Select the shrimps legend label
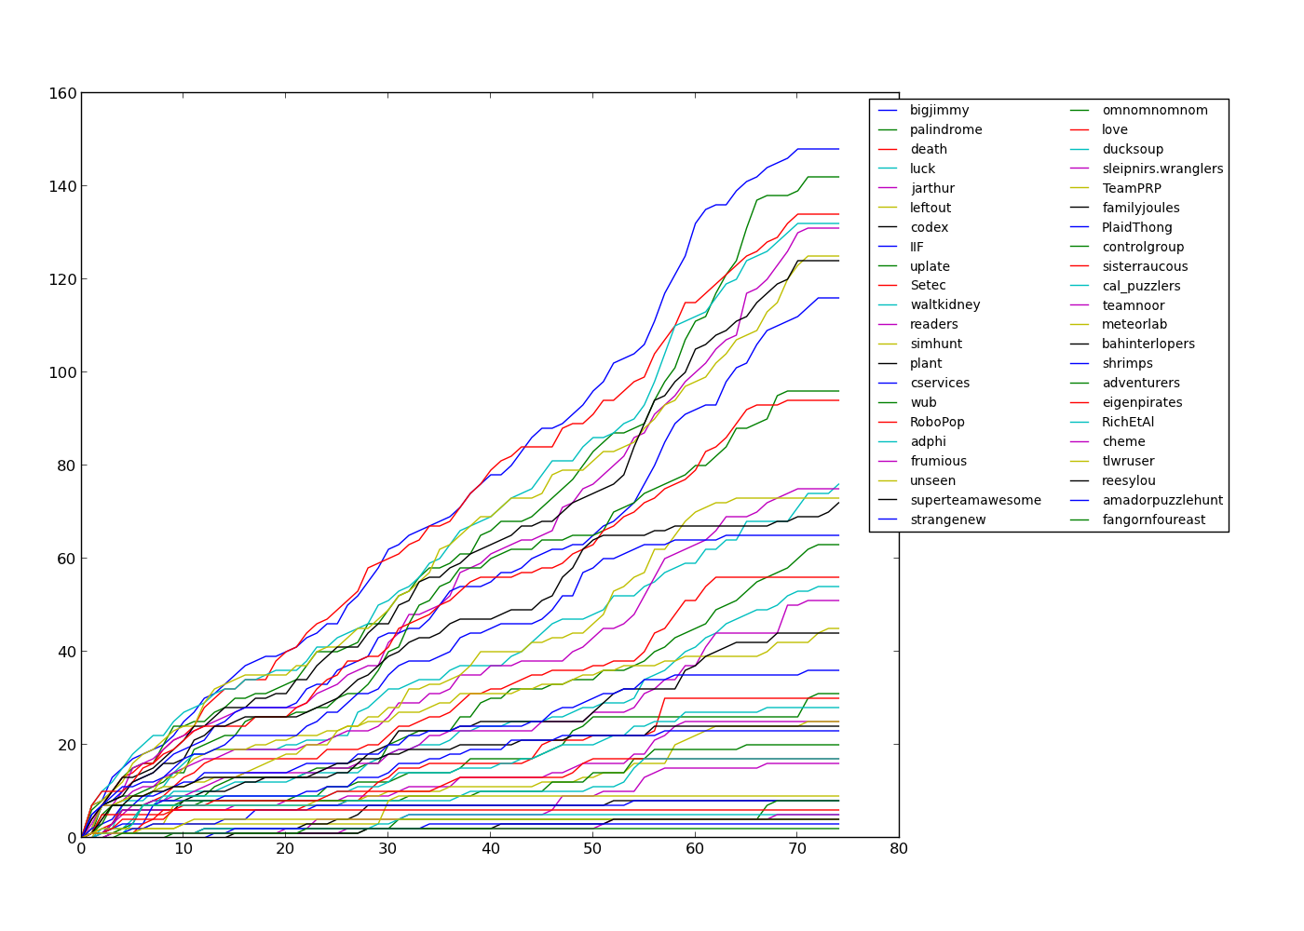Screen dimensions: 1304x931 tap(1127, 363)
